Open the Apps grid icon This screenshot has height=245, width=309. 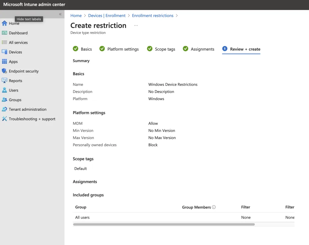tap(4, 62)
